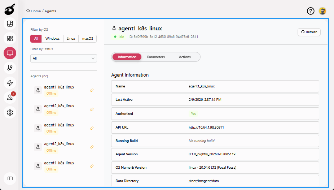
Task: Open the help question mark icon
Action: [311, 11]
